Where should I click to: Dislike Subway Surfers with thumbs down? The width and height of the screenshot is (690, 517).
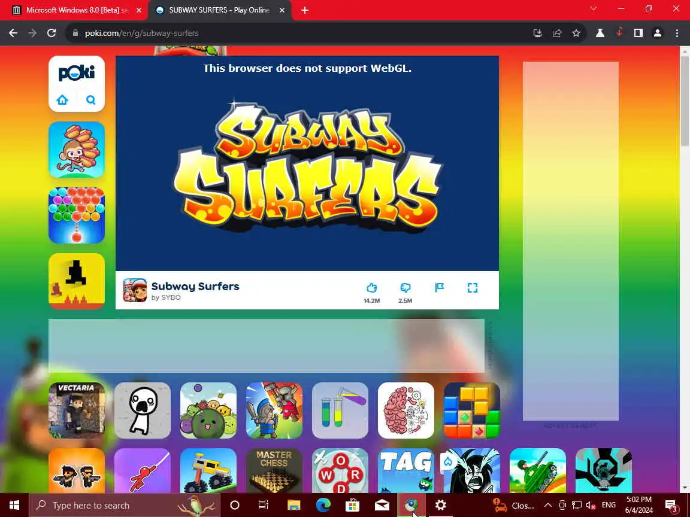(405, 288)
